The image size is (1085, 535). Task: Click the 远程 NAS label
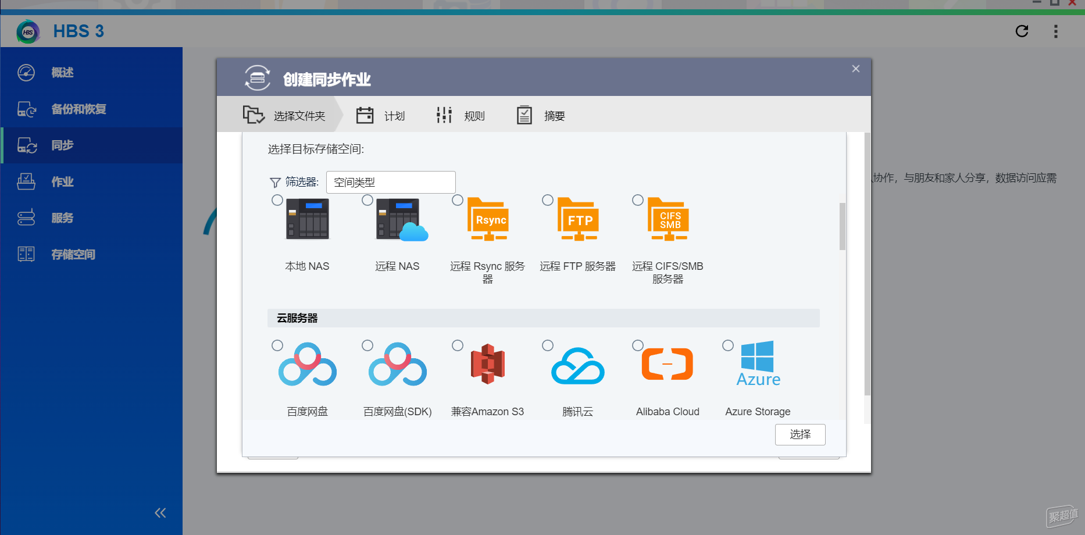tap(397, 266)
